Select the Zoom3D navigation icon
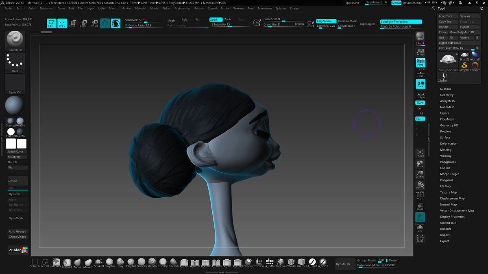 pyautogui.click(x=420, y=175)
